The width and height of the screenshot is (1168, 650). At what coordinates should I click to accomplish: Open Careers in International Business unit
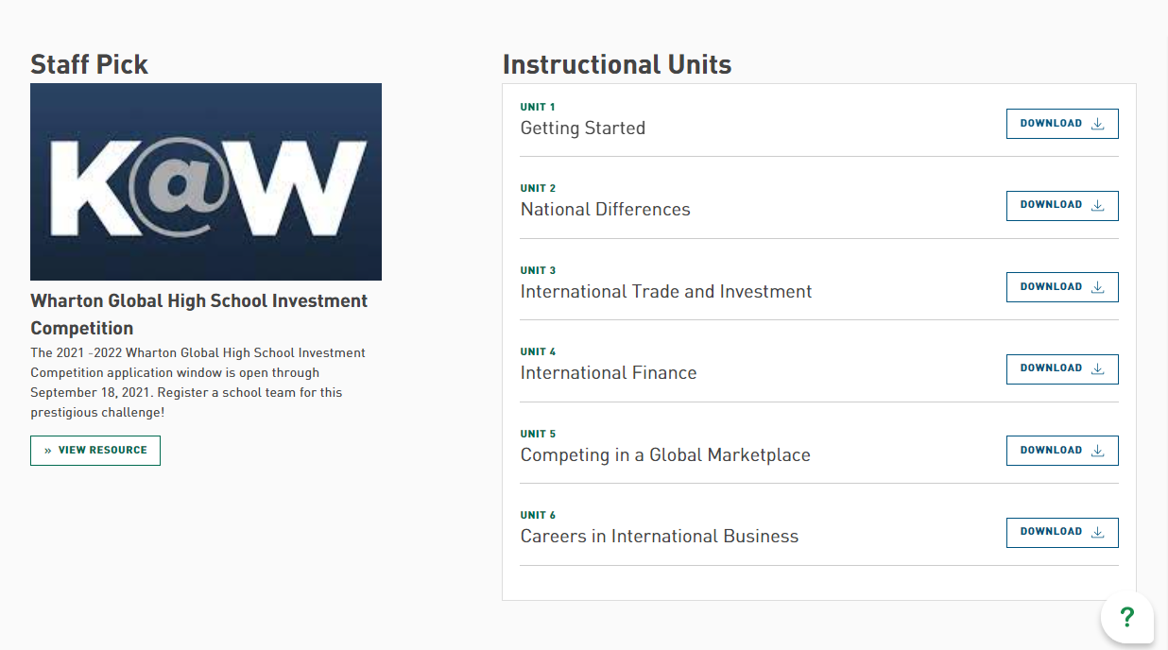pyautogui.click(x=660, y=537)
